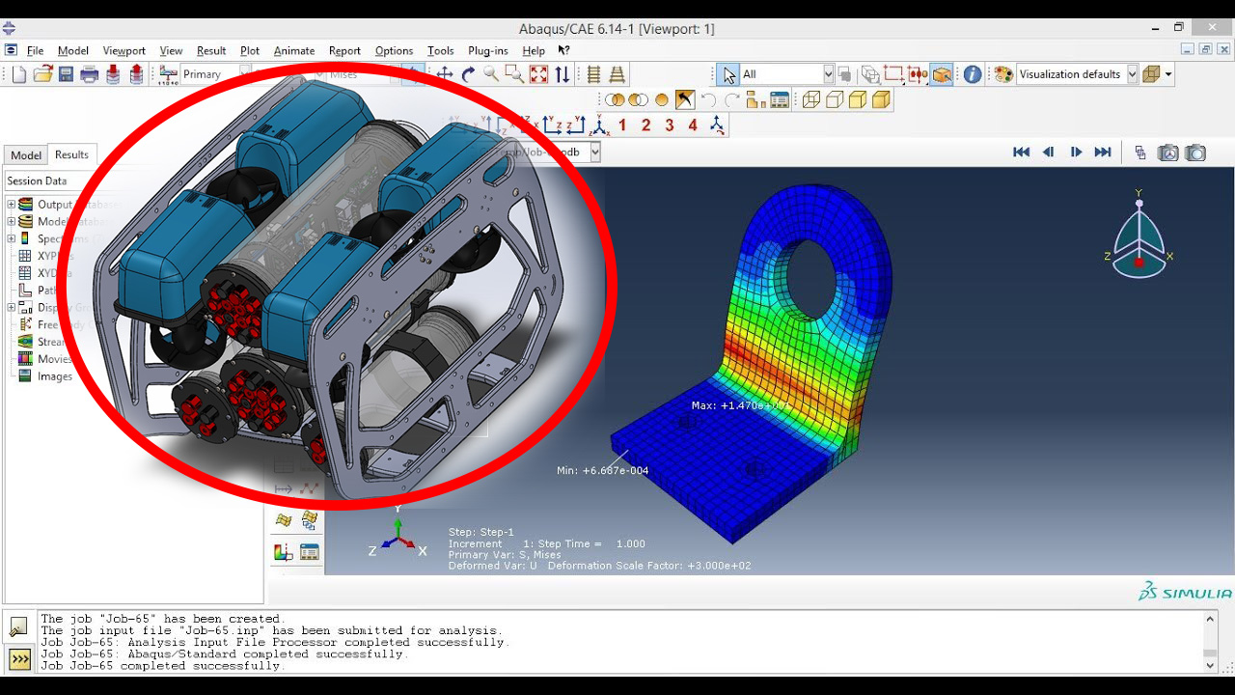Toggle the user-defined view triad icon
Viewport: 1235px width, 695px height.
click(x=716, y=125)
